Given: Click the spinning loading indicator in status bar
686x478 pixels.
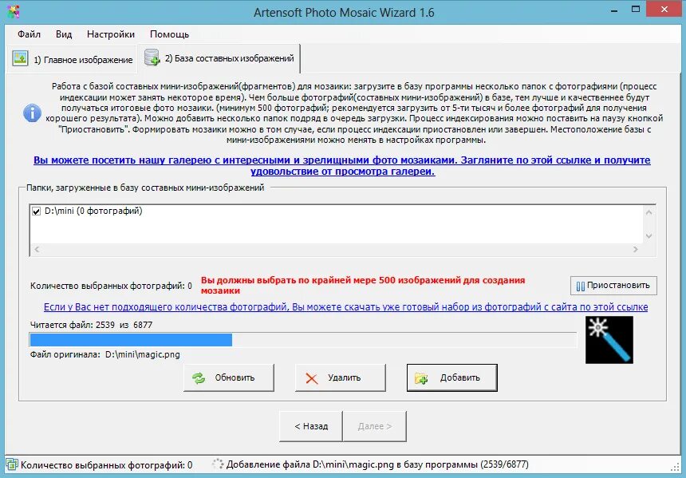Looking at the screenshot, I should pos(218,464).
